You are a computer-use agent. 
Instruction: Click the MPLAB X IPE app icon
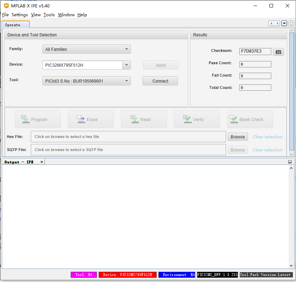click(6, 6)
